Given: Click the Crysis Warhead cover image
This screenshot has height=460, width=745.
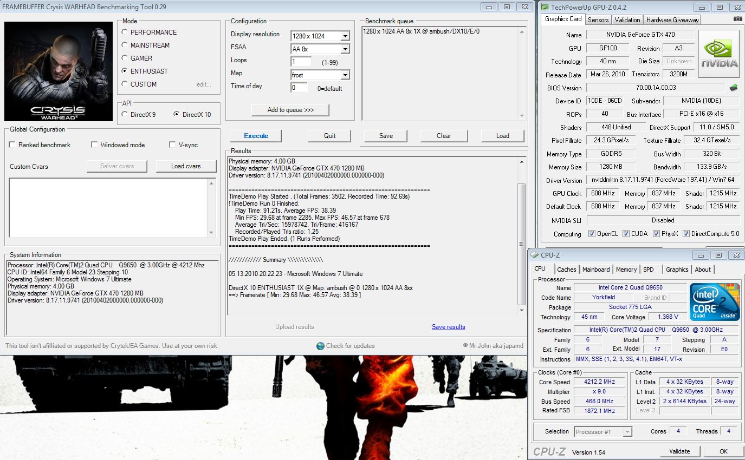Looking at the screenshot, I should [60, 71].
